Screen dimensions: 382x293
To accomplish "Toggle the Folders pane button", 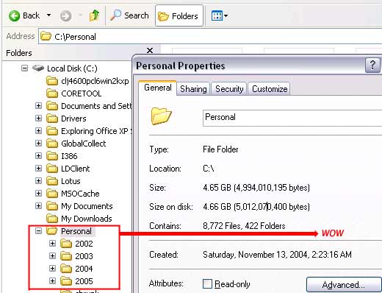I will [179, 16].
